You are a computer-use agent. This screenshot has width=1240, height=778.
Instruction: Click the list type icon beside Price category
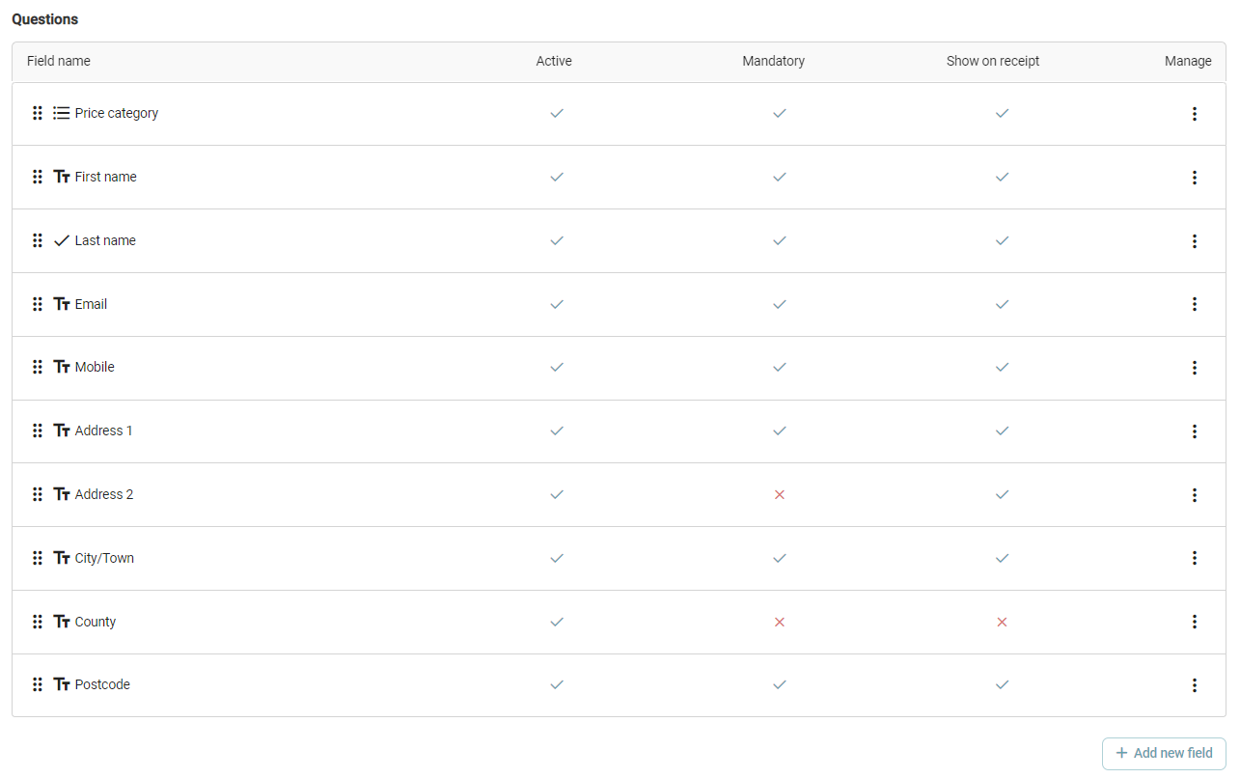tap(62, 113)
